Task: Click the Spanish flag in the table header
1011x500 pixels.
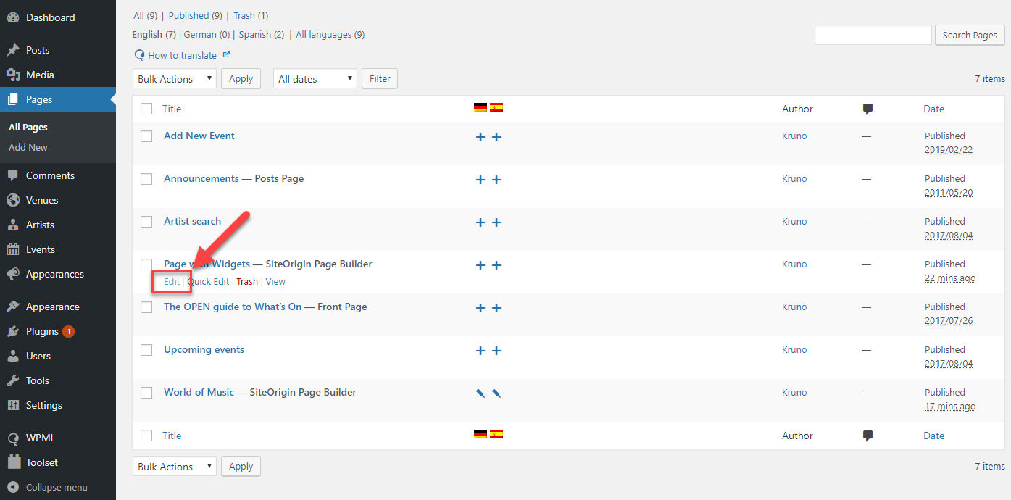Action: click(x=496, y=107)
